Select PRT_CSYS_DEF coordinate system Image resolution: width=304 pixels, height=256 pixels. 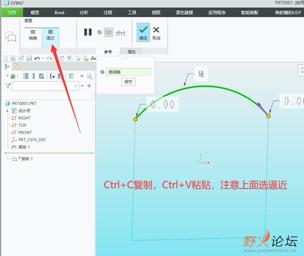tap(32, 140)
